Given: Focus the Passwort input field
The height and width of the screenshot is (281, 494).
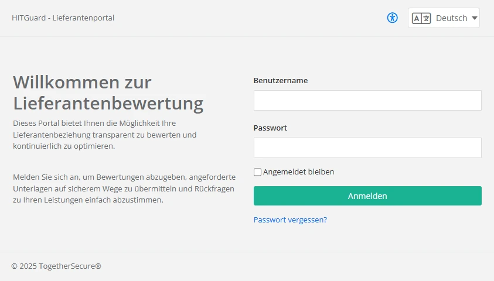Looking at the screenshot, I should pos(367,148).
